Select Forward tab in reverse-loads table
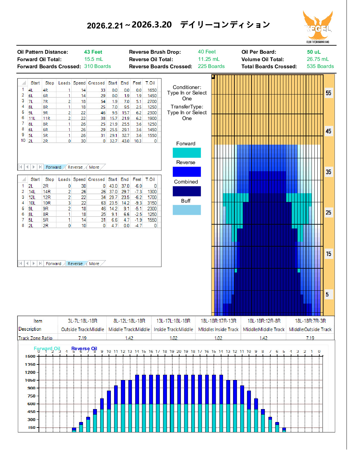353x456 pixels. point(53,264)
